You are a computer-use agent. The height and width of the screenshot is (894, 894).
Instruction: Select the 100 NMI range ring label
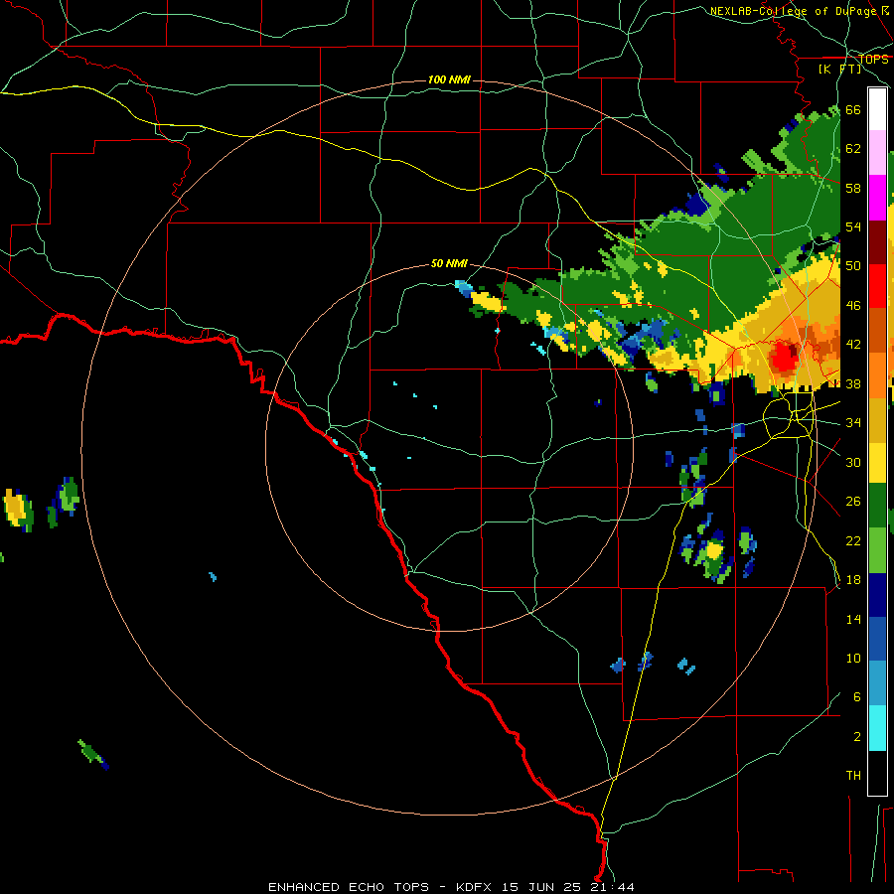click(x=449, y=79)
